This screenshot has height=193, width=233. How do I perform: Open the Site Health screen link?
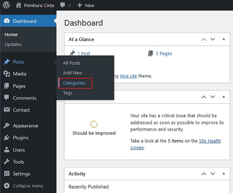click(x=210, y=141)
